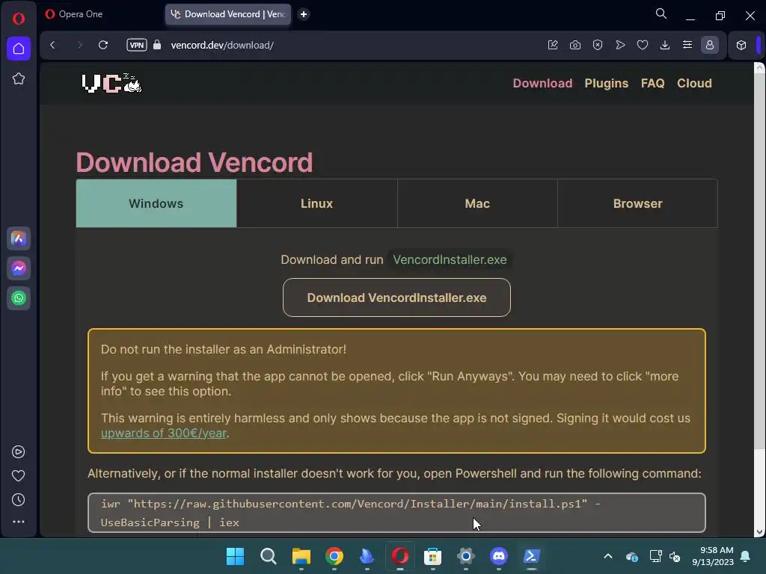
Task: Click the scrollbar down arrow
Action: pyautogui.click(x=760, y=532)
